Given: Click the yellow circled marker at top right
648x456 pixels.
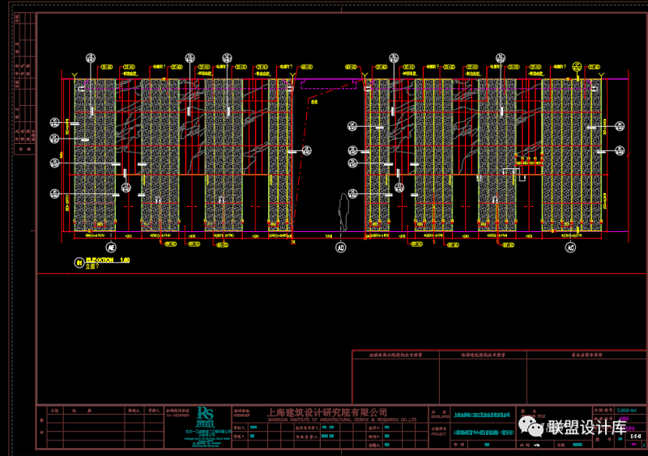Looking at the screenshot, I should tap(578, 65).
